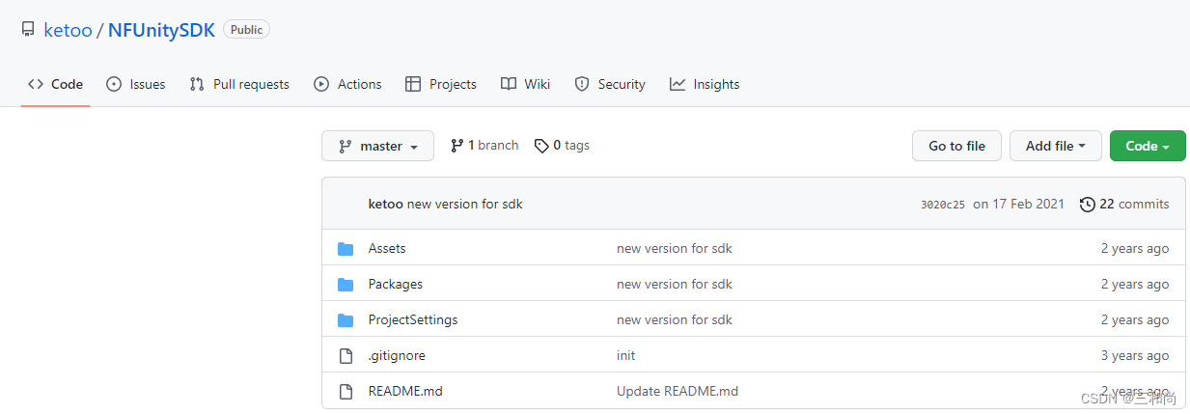Viewport: 1190px width, 414px height.
Task: Click the Packages folder icon
Action: (x=346, y=285)
